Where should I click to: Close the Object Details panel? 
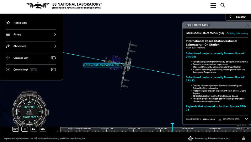point(247,25)
